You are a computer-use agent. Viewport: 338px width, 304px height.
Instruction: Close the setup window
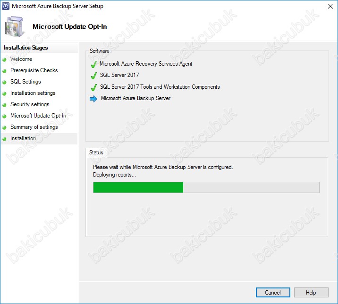pyautogui.click(x=330, y=6)
